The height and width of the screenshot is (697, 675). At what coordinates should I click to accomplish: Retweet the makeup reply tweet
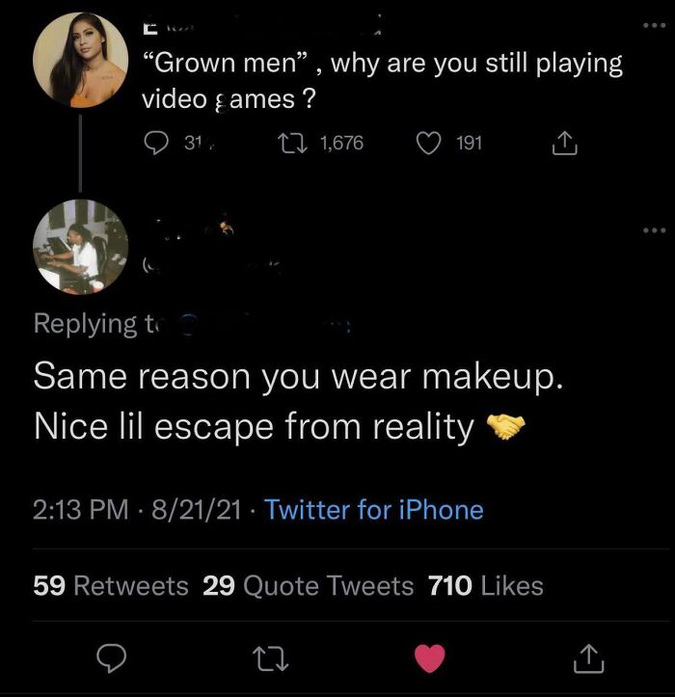263,658
